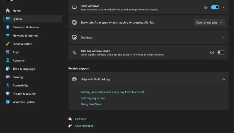Turn off the Snap windows toggle
Screen dimensions: 234x133
coord(215,7)
